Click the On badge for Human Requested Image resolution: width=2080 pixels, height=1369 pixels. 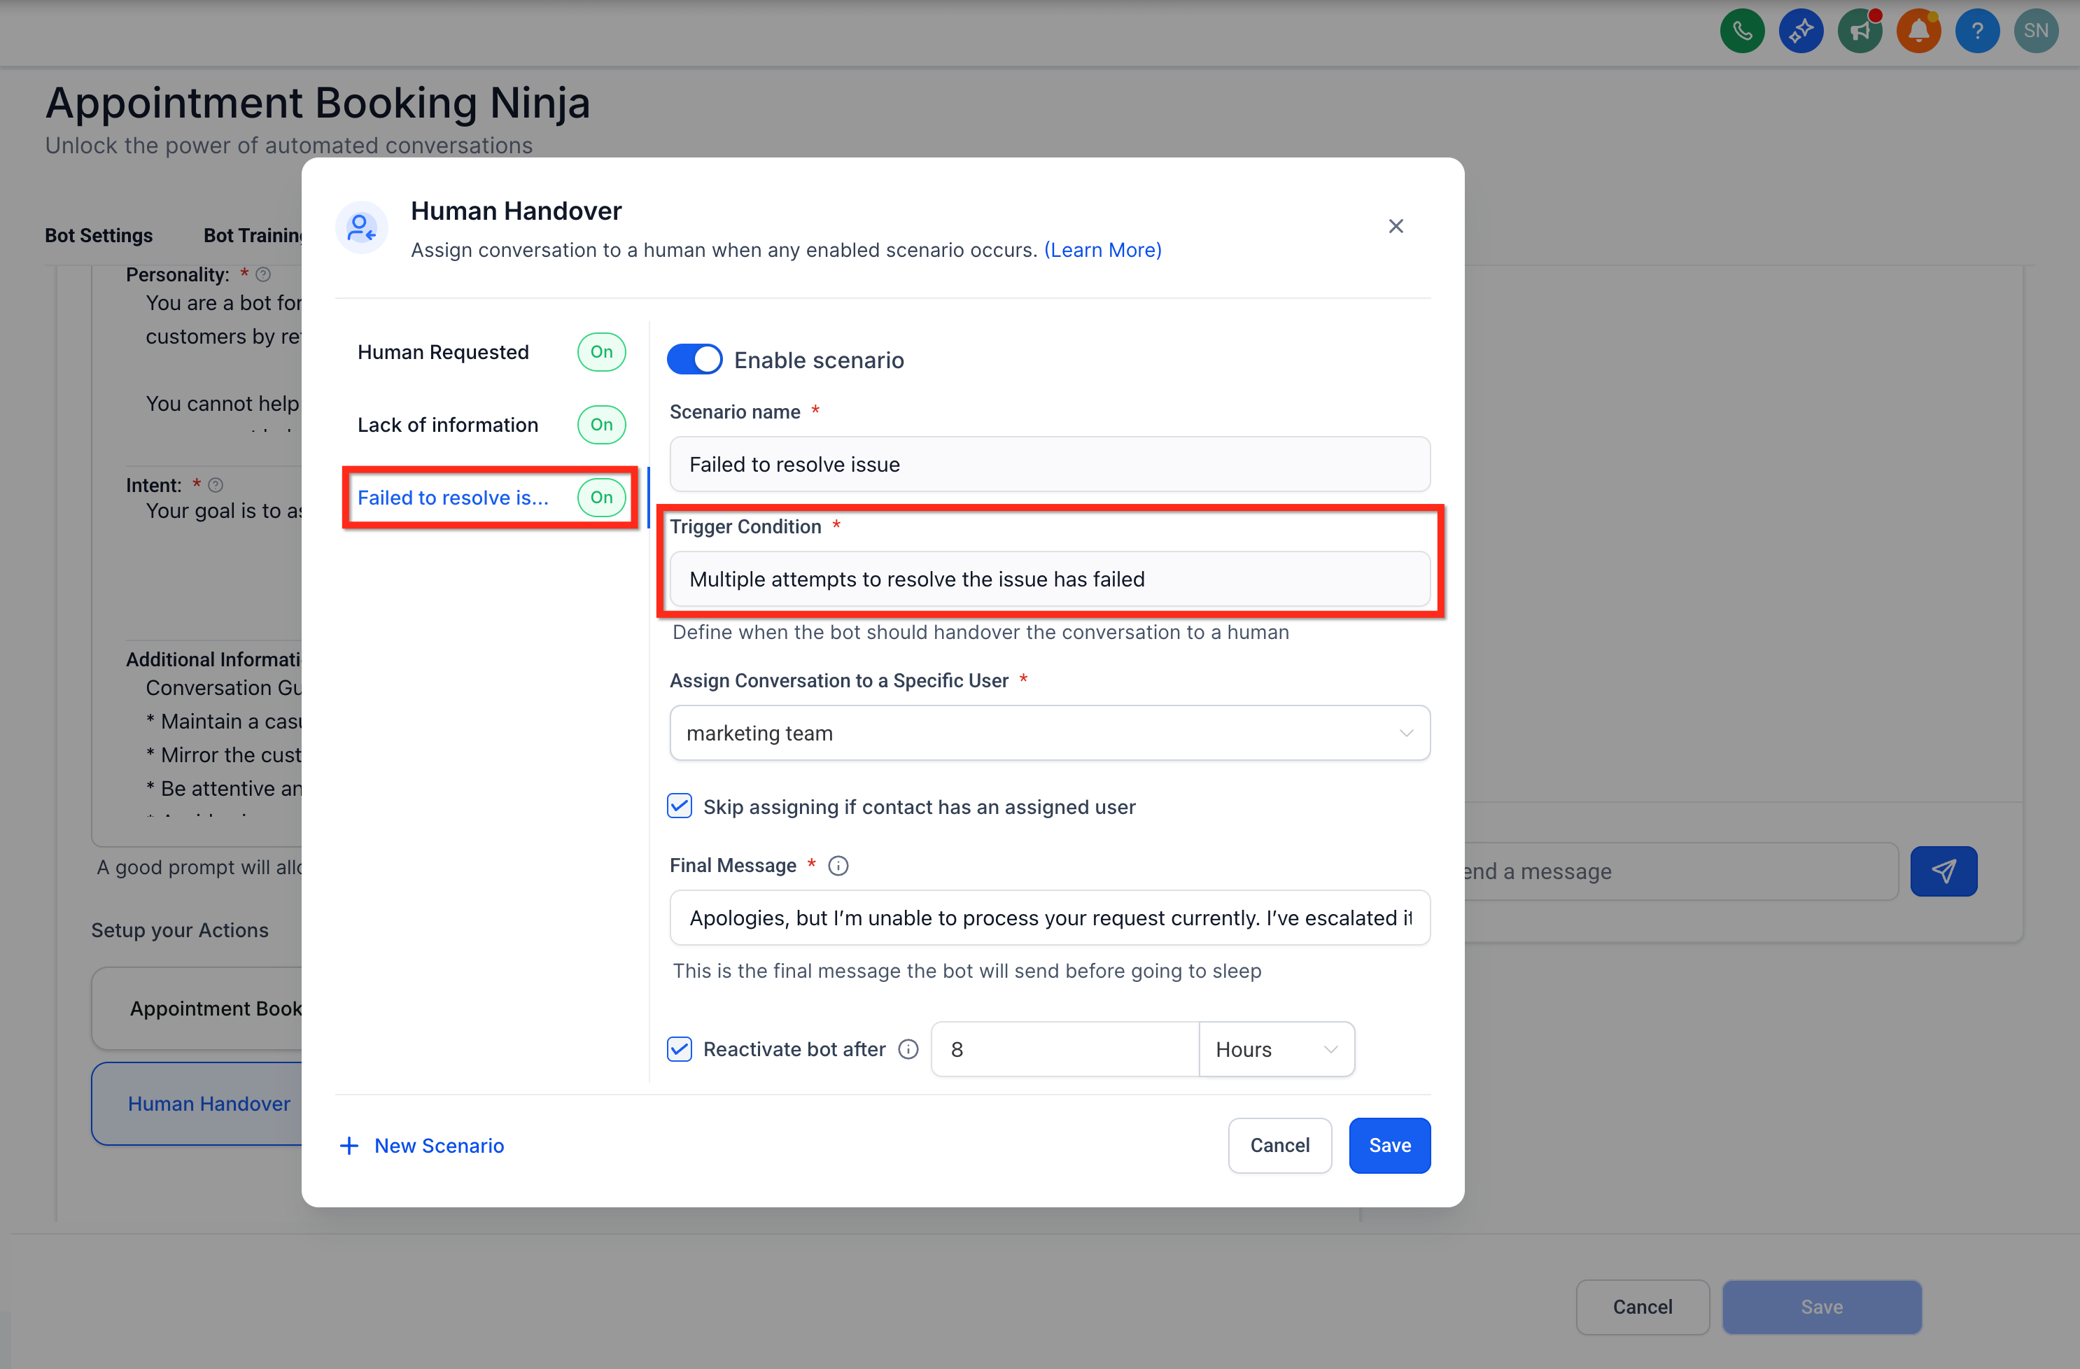(x=601, y=351)
